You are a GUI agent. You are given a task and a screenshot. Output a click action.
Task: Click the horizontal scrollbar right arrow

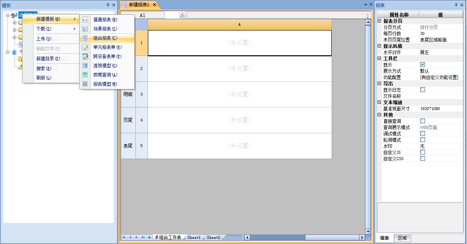tap(362, 237)
